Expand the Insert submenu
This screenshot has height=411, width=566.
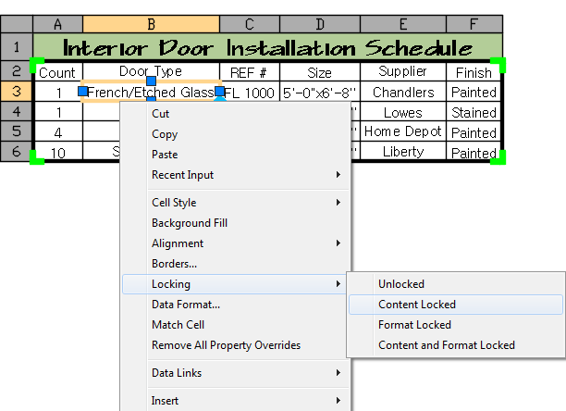click(x=166, y=401)
